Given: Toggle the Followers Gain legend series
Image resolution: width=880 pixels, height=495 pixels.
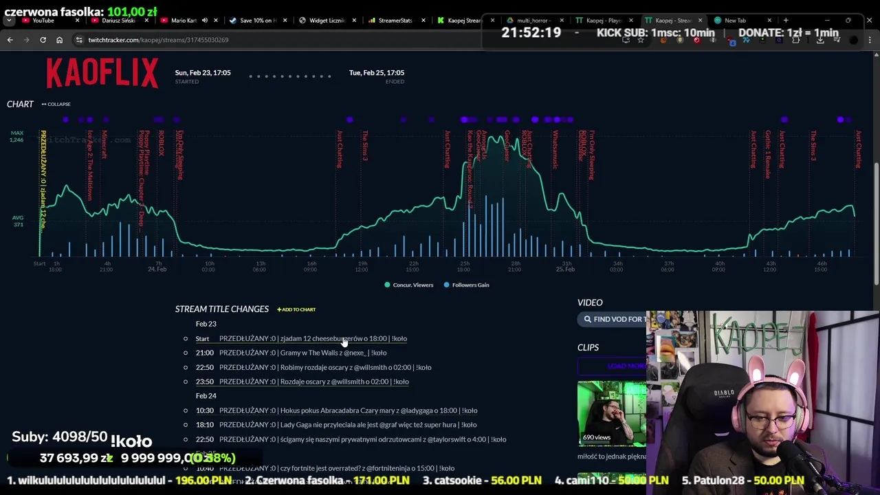Looking at the screenshot, I should 466,285.
